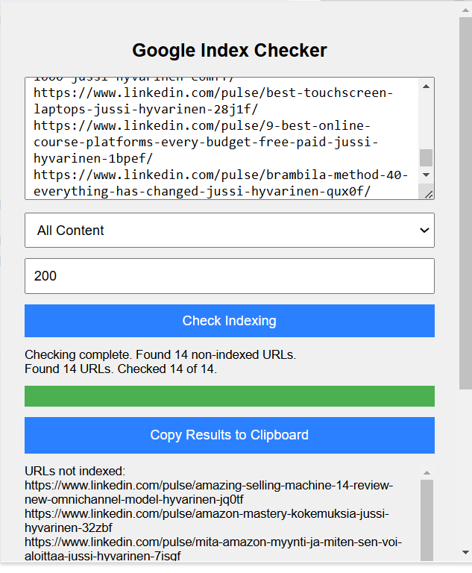Screen dimensions: 472x573
Task: Click textarea scrollbar up arrow
Action: click(x=426, y=87)
